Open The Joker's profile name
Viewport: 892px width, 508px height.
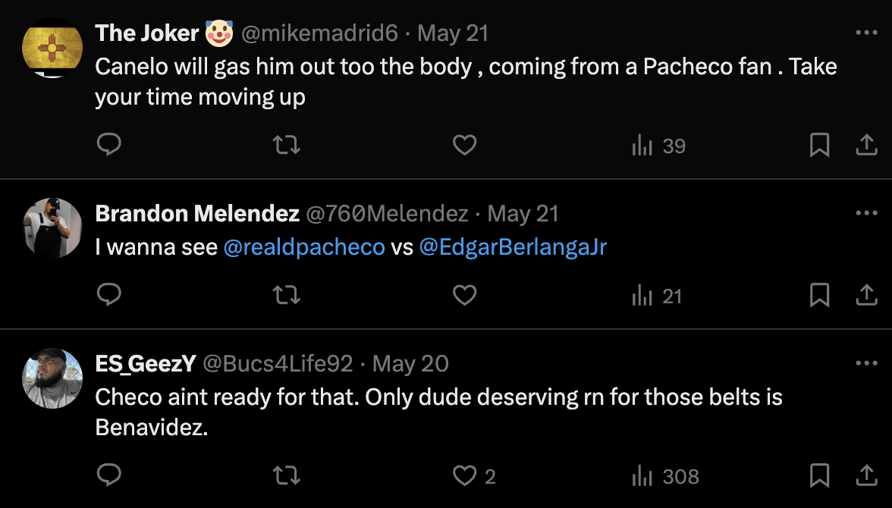(147, 33)
